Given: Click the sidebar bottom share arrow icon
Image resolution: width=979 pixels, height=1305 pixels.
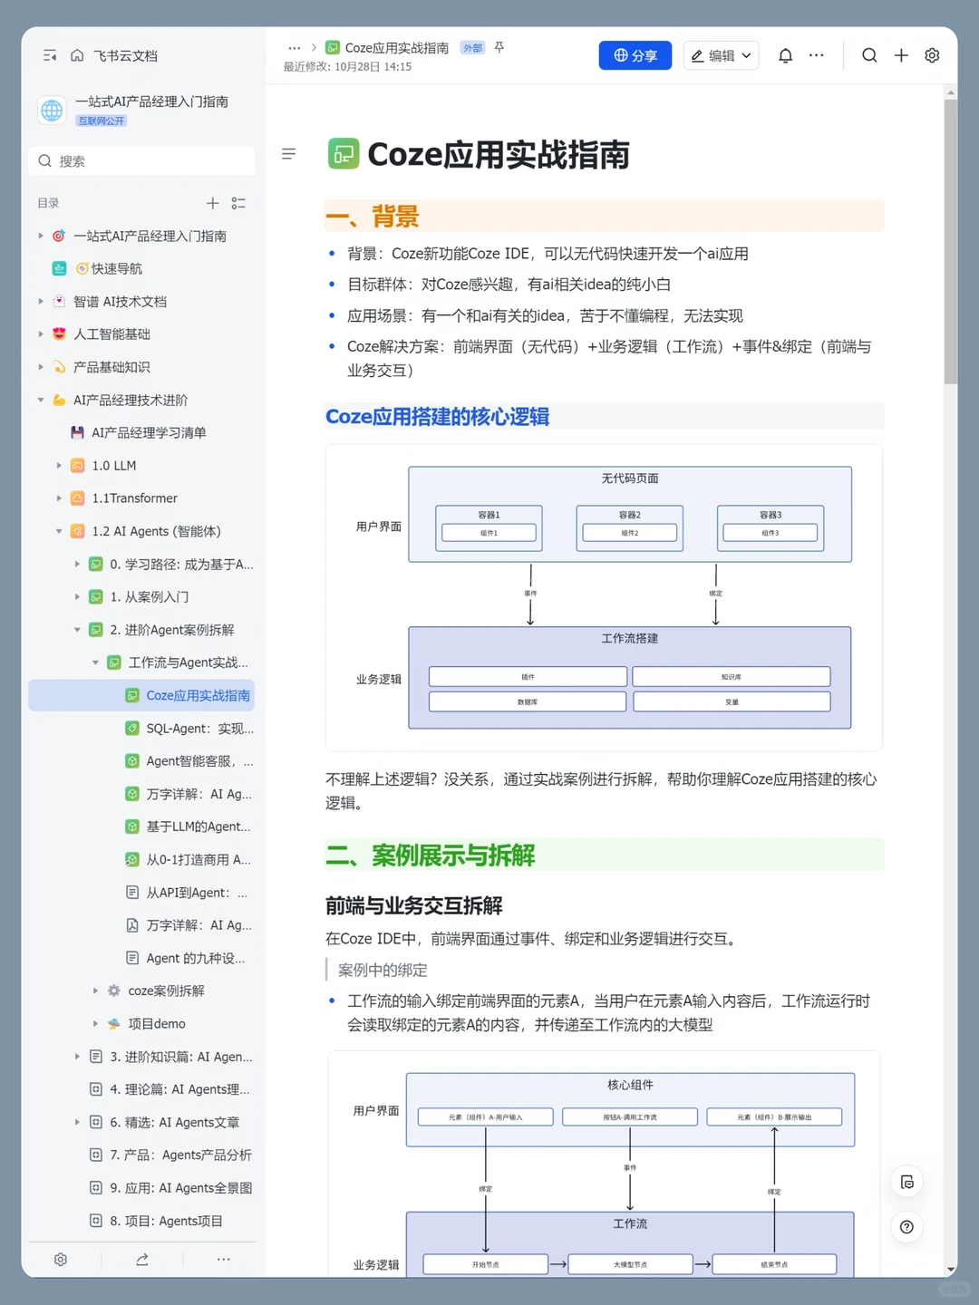Looking at the screenshot, I should tap(142, 1260).
